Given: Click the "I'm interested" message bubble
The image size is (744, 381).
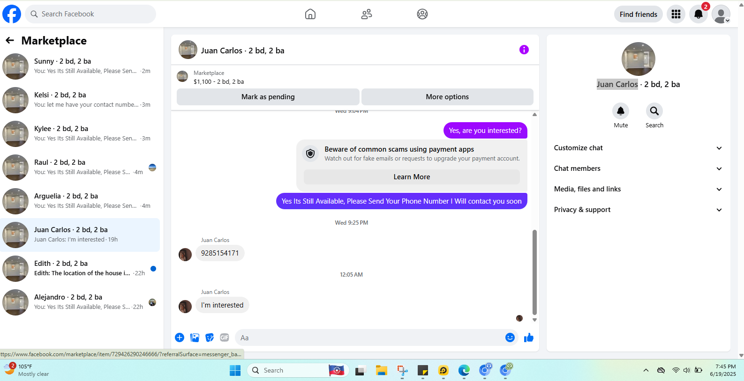Looking at the screenshot, I should click(x=222, y=305).
